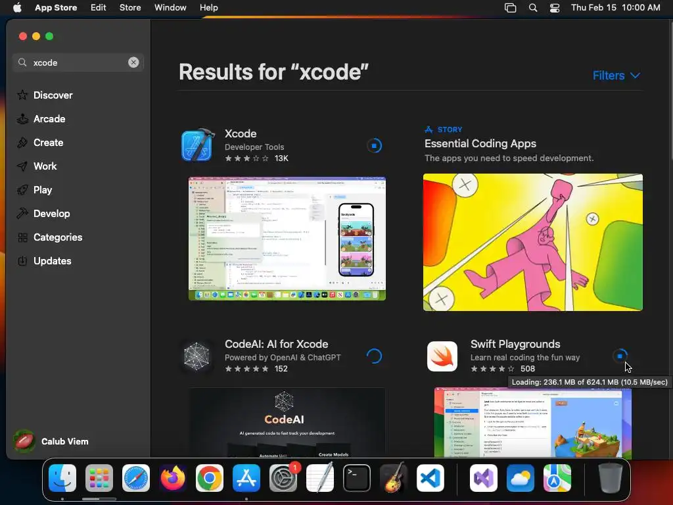Open CodeAI: AI for Xcode title
The height and width of the screenshot is (505, 673).
pos(276,344)
